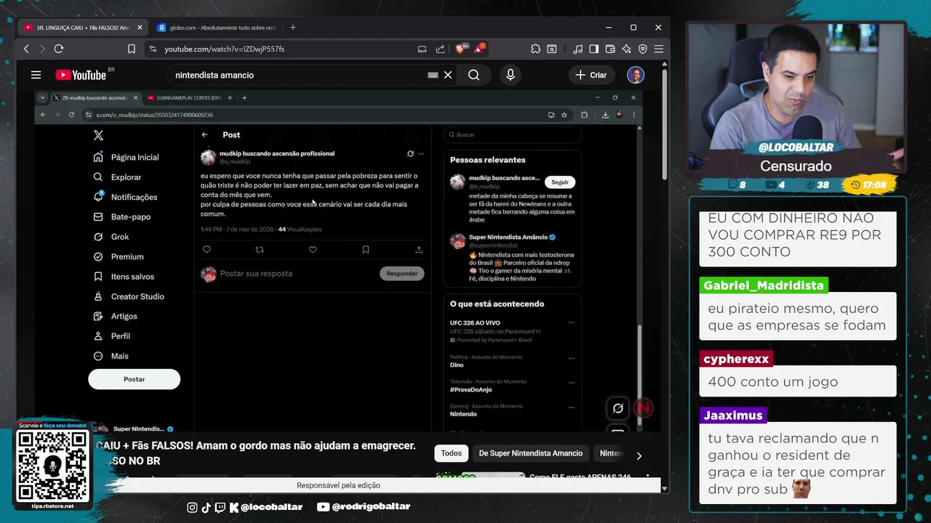Open the music note playlist icon
The width and height of the screenshot is (931, 523).
[578, 49]
